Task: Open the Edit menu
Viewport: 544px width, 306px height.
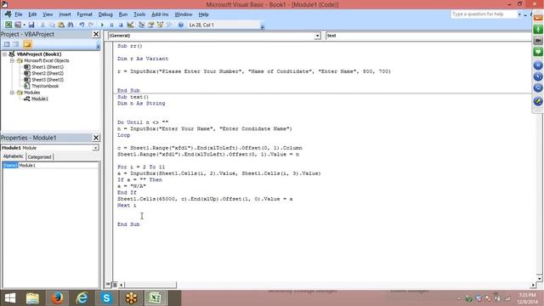Action: 32,14
